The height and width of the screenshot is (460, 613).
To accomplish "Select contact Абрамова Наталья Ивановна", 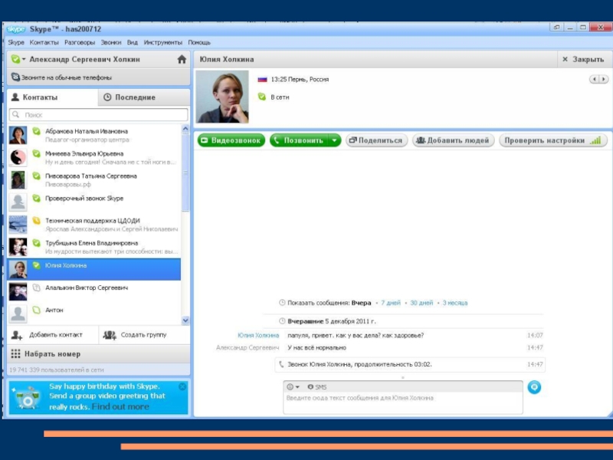I will coord(94,135).
